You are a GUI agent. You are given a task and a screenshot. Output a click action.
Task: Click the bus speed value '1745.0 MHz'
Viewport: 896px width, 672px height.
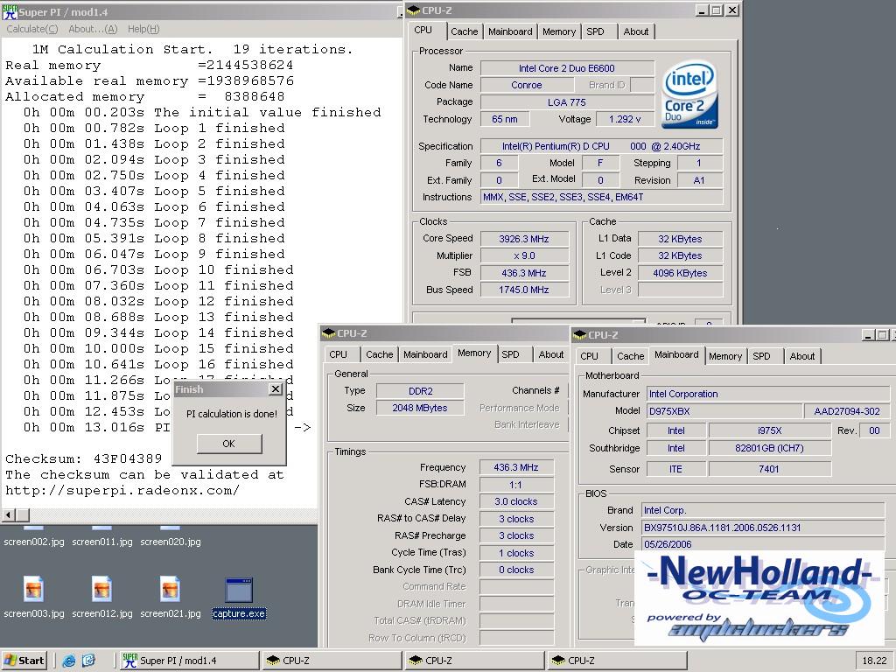tap(524, 290)
